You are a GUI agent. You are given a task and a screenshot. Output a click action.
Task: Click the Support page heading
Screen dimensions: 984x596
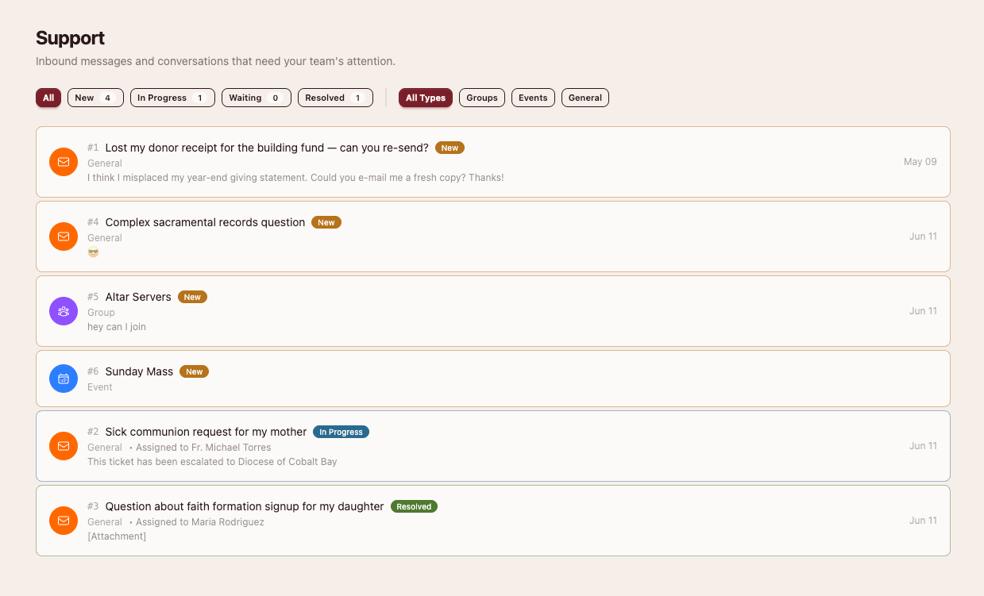71,37
